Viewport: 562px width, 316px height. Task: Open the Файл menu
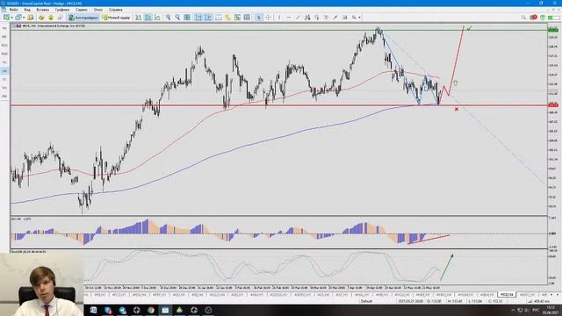point(14,10)
